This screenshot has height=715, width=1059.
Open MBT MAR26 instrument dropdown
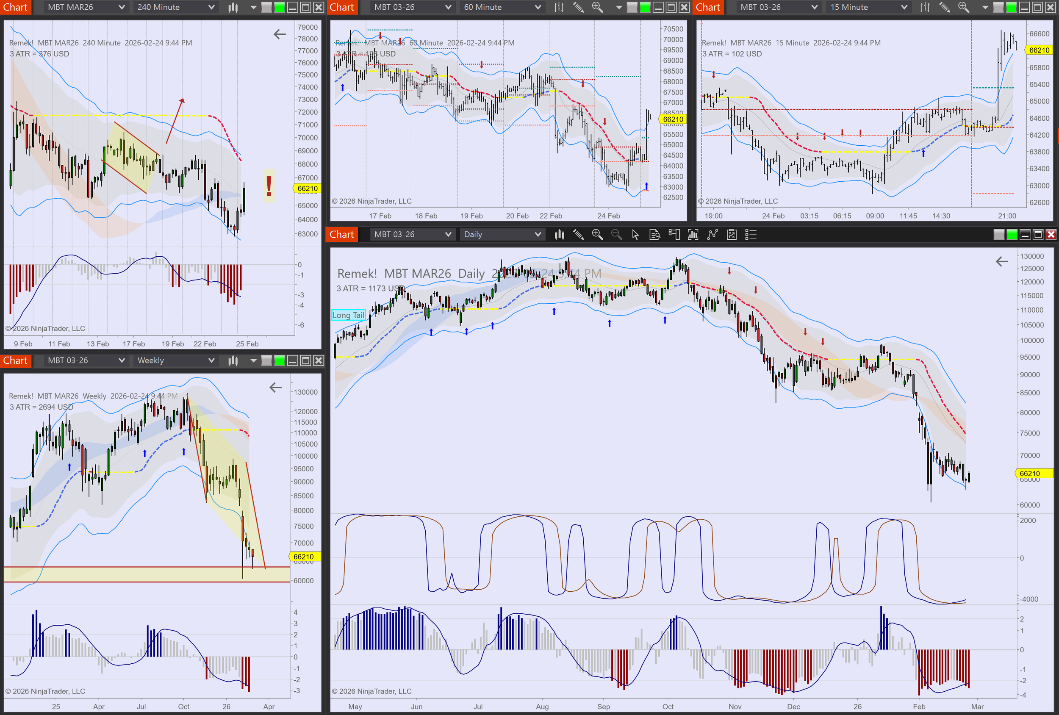click(x=85, y=7)
